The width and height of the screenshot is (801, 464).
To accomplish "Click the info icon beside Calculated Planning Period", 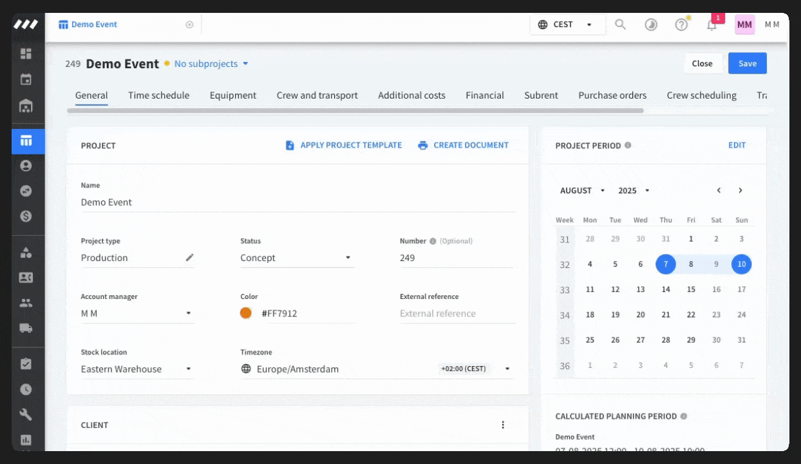I will 684,416.
